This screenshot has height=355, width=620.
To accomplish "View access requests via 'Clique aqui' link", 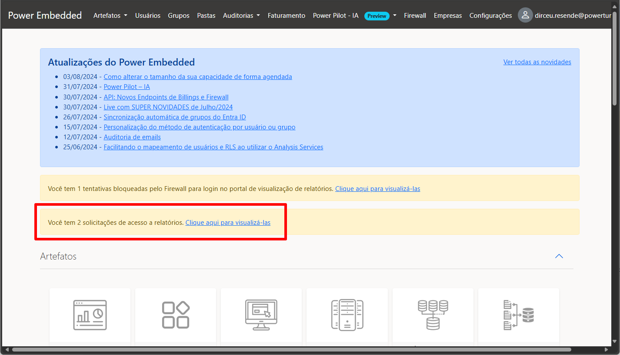I will coord(228,223).
